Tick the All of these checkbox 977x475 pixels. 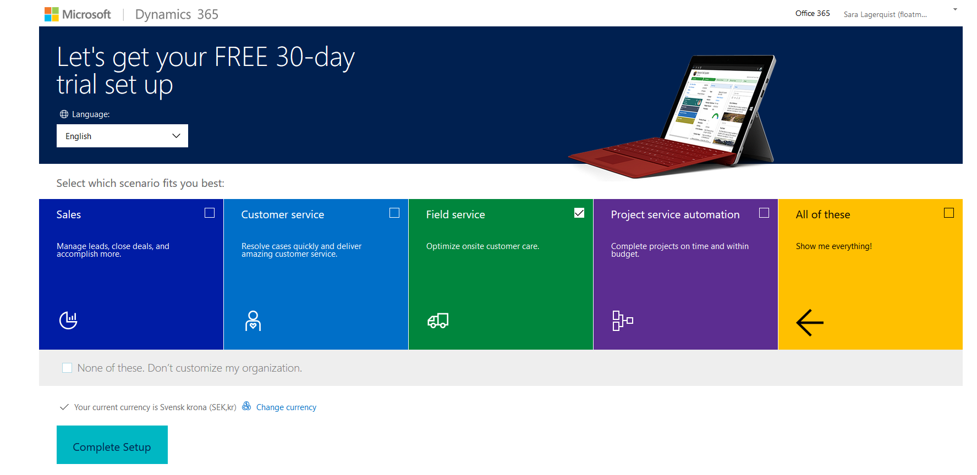point(949,213)
